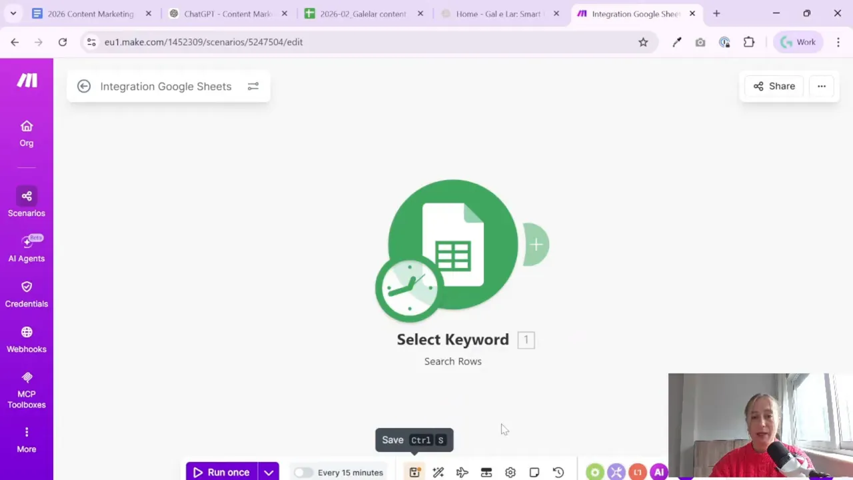Open the notes icon in the toolbar
Image resolution: width=853 pixels, height=480 pixels.
[534, 472]
